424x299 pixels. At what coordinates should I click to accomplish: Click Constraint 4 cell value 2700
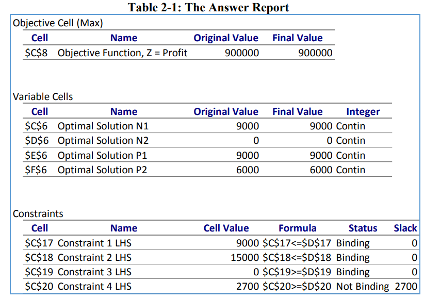point(248,286)
